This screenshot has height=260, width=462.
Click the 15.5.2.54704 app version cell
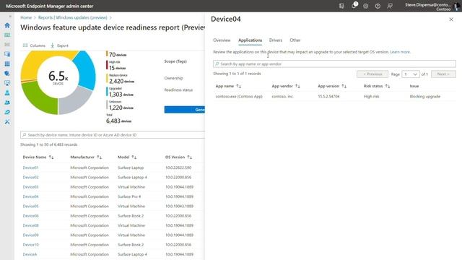pos(328,96)
